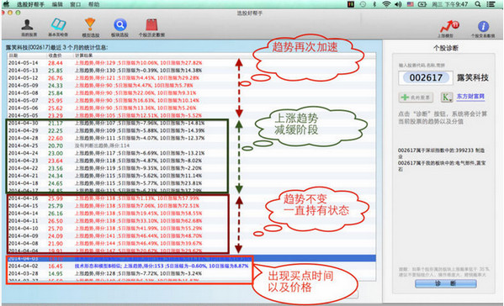This screenshot has height=306, width=504.
Task: Select the 2014-04-10 row
Action: 192,229
